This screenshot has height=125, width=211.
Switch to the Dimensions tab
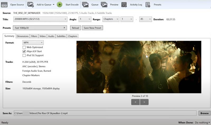[23, 36]
